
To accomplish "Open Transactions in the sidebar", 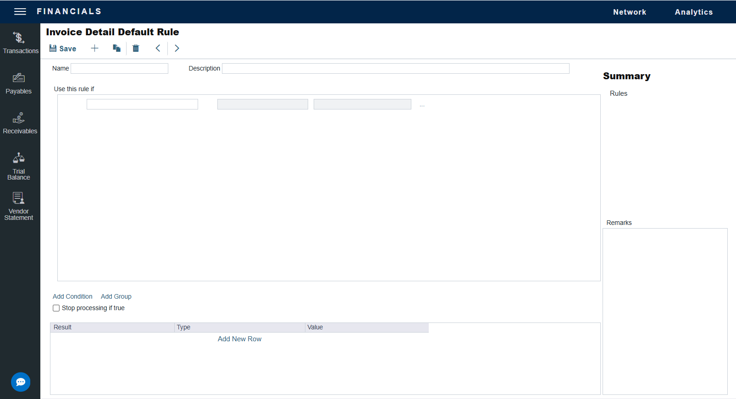I will [20, 43].
